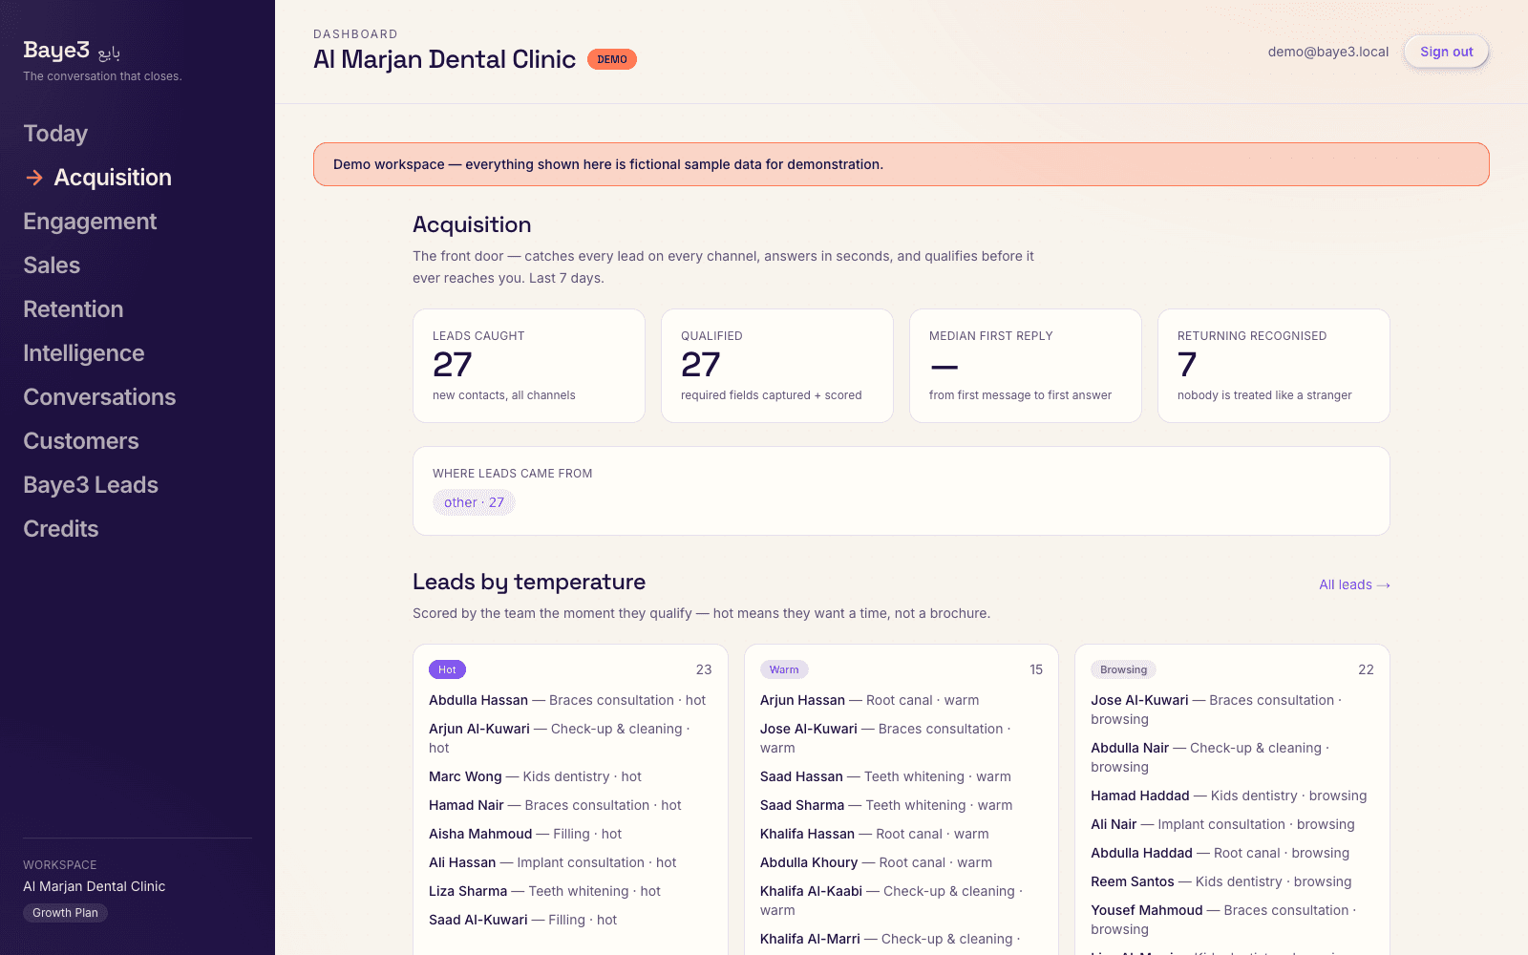Select lead Liza Sharma — Teeth whitening
The width and height of the screenshot is (1528, 955).
pos(544,891)
